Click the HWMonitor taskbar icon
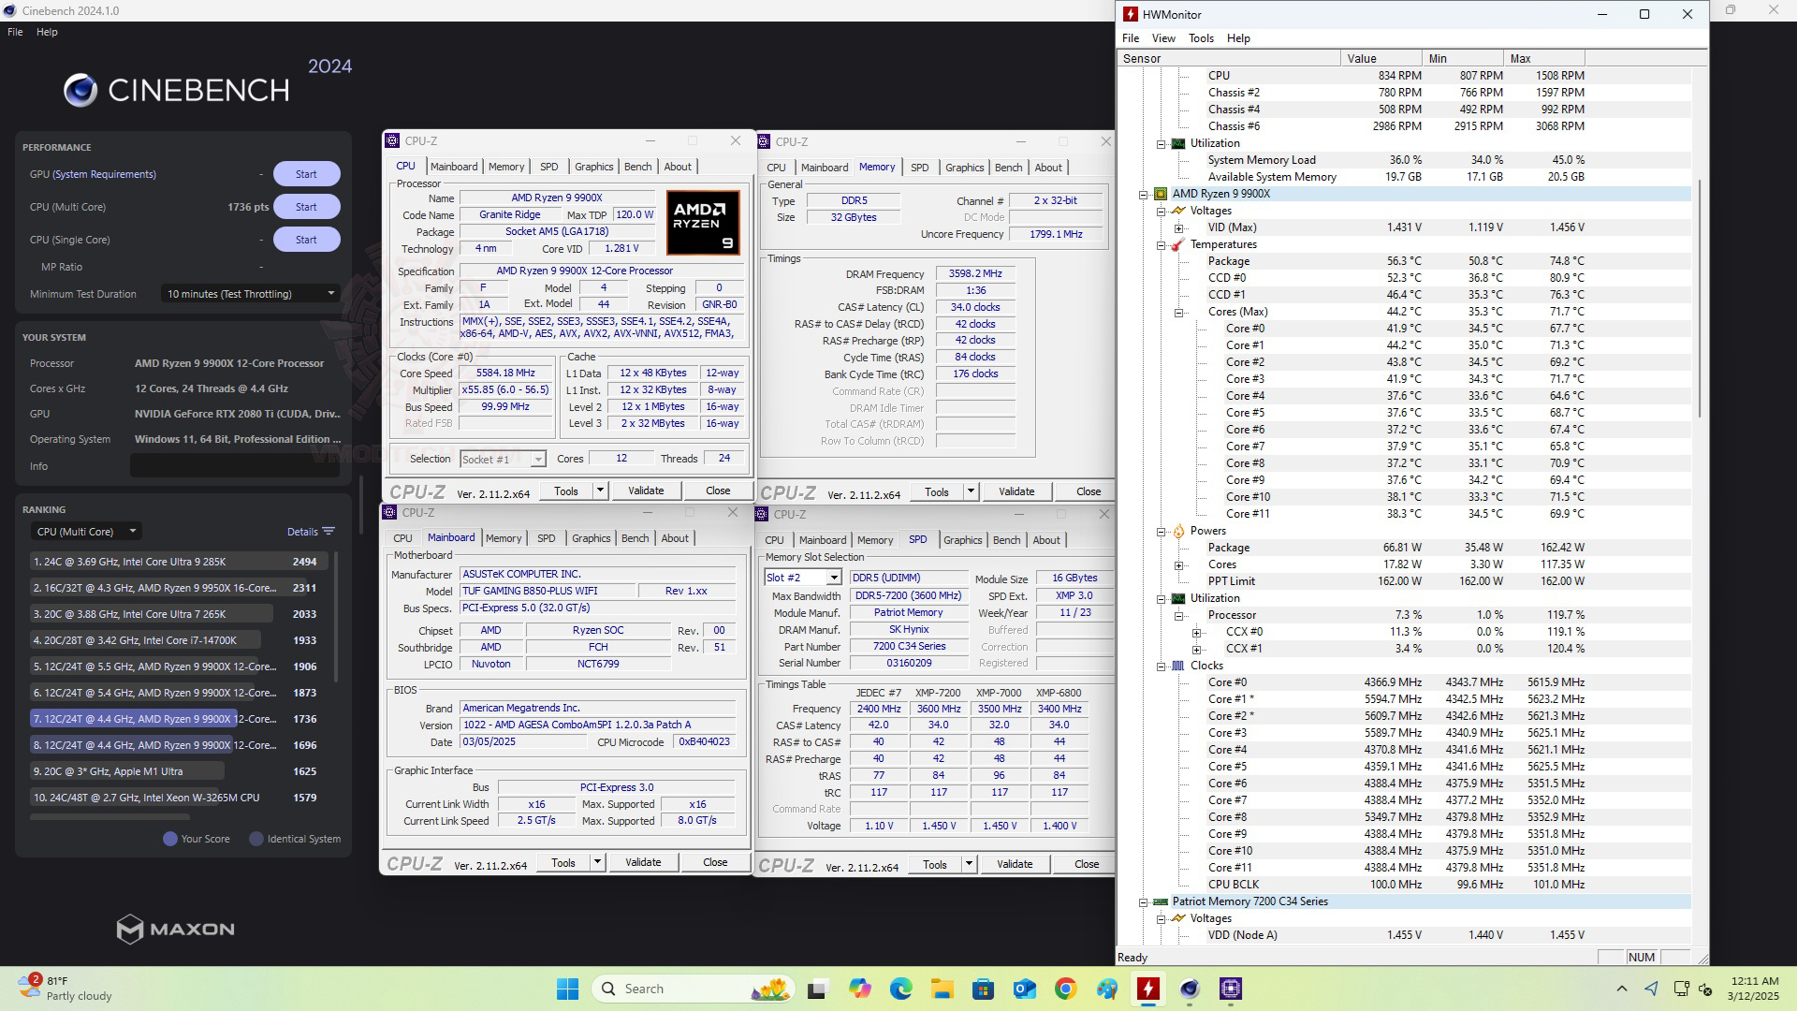Screen dimensions: 1797x1011 pyautogui.click(x=1148, y=989)
